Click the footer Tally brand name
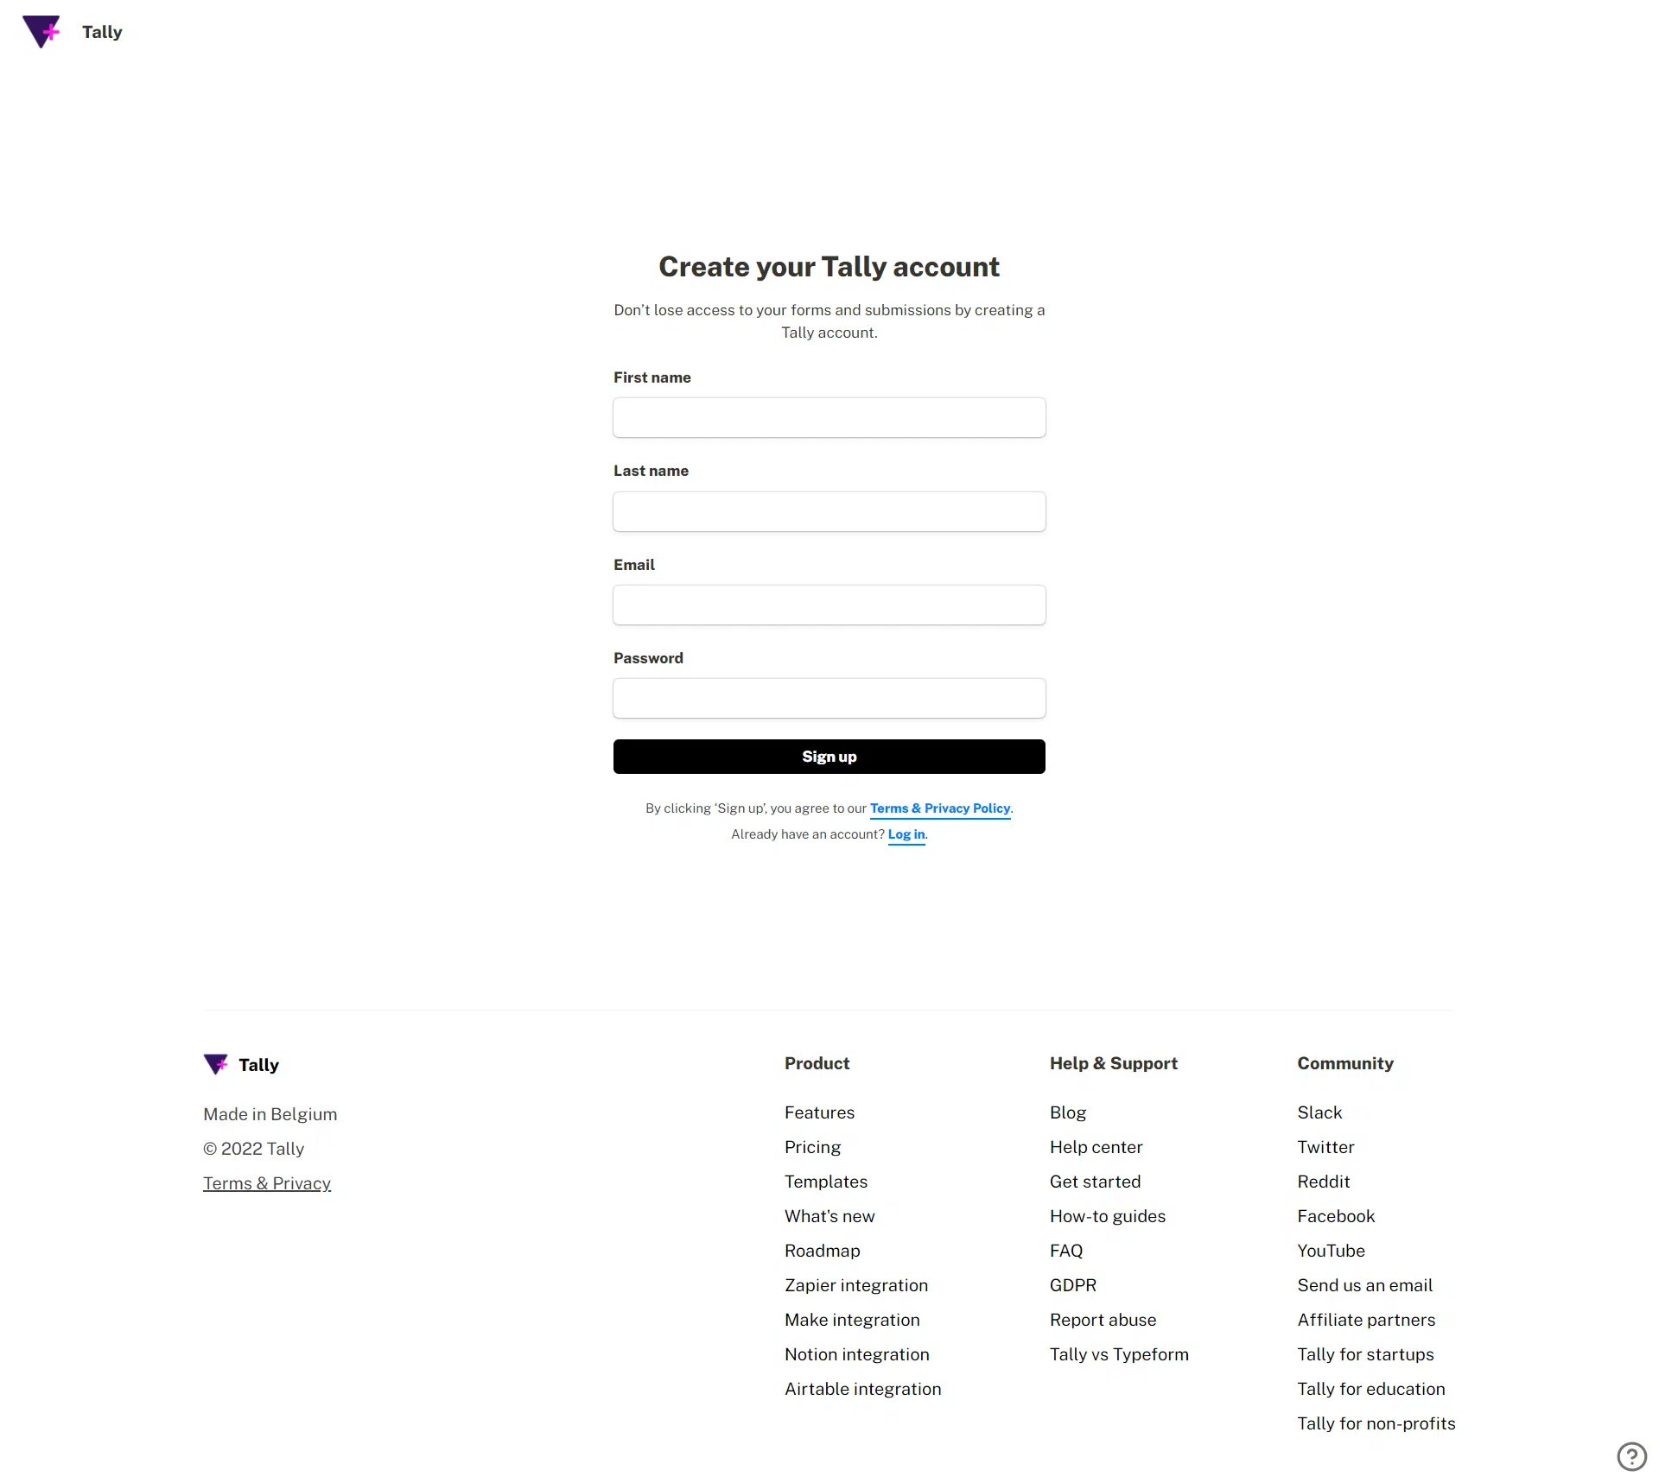The height and width of the screenshot is (1483, 1659). click(259, 1065)
